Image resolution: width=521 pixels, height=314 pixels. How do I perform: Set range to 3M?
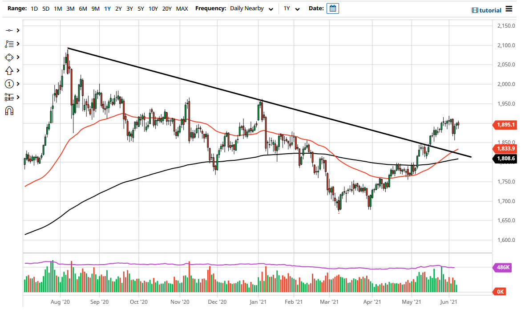[70, 8]
